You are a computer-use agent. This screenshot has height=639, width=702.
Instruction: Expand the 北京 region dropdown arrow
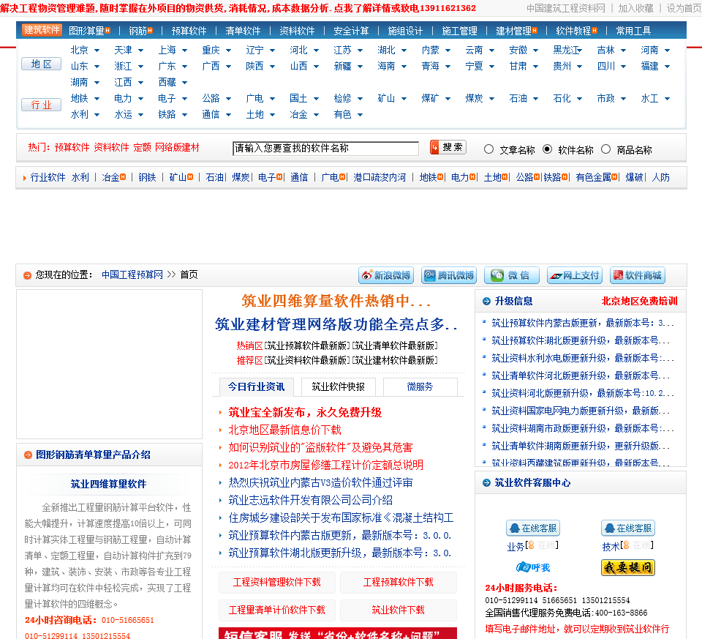pos(97,51)
